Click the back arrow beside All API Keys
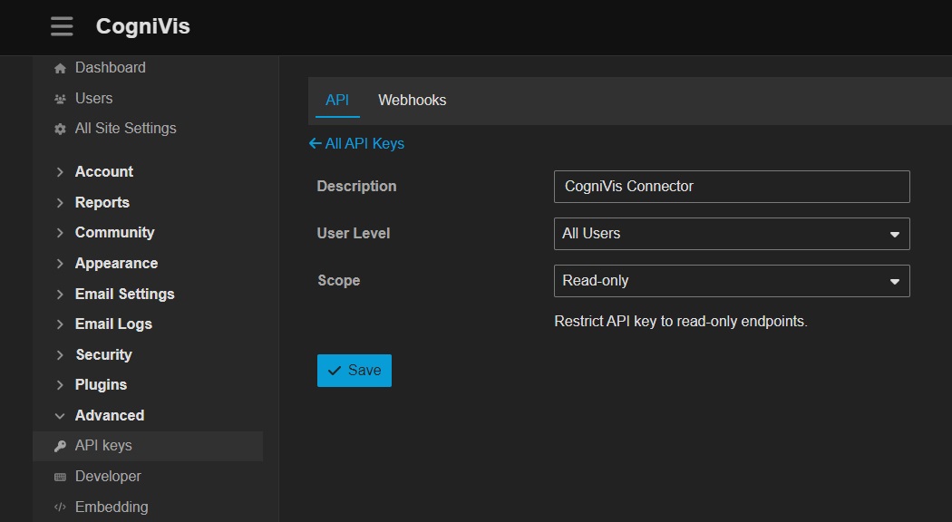Viewport: 952px width, 522px height. [315, 143]
